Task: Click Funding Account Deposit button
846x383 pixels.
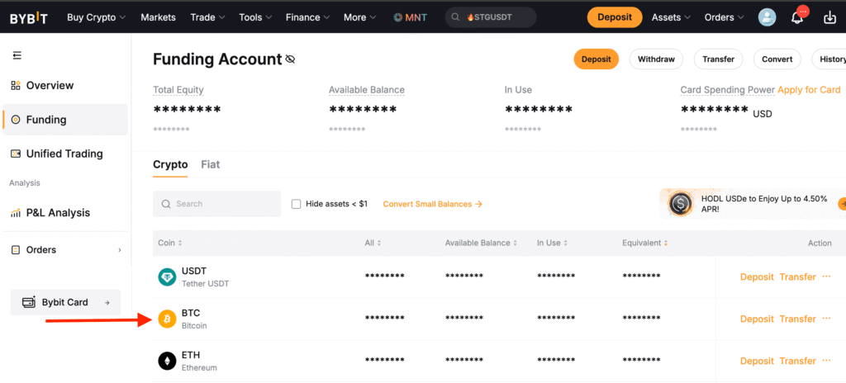Action: coord(596,59)
